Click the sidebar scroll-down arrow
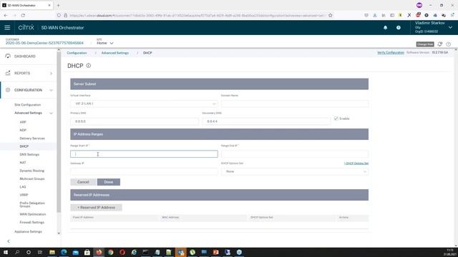The width and height of the screenshot is (458, 257). 59,233
